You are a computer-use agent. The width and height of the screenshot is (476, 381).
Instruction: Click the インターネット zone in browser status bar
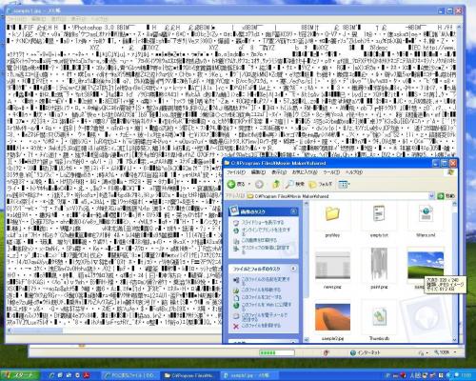tap(365, 352)
